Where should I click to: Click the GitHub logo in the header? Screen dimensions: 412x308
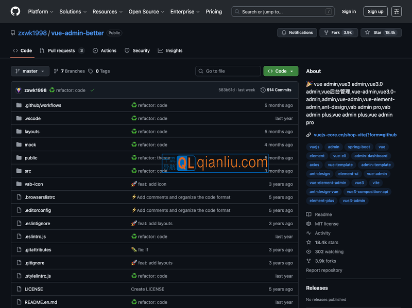[x=15, y=11]
